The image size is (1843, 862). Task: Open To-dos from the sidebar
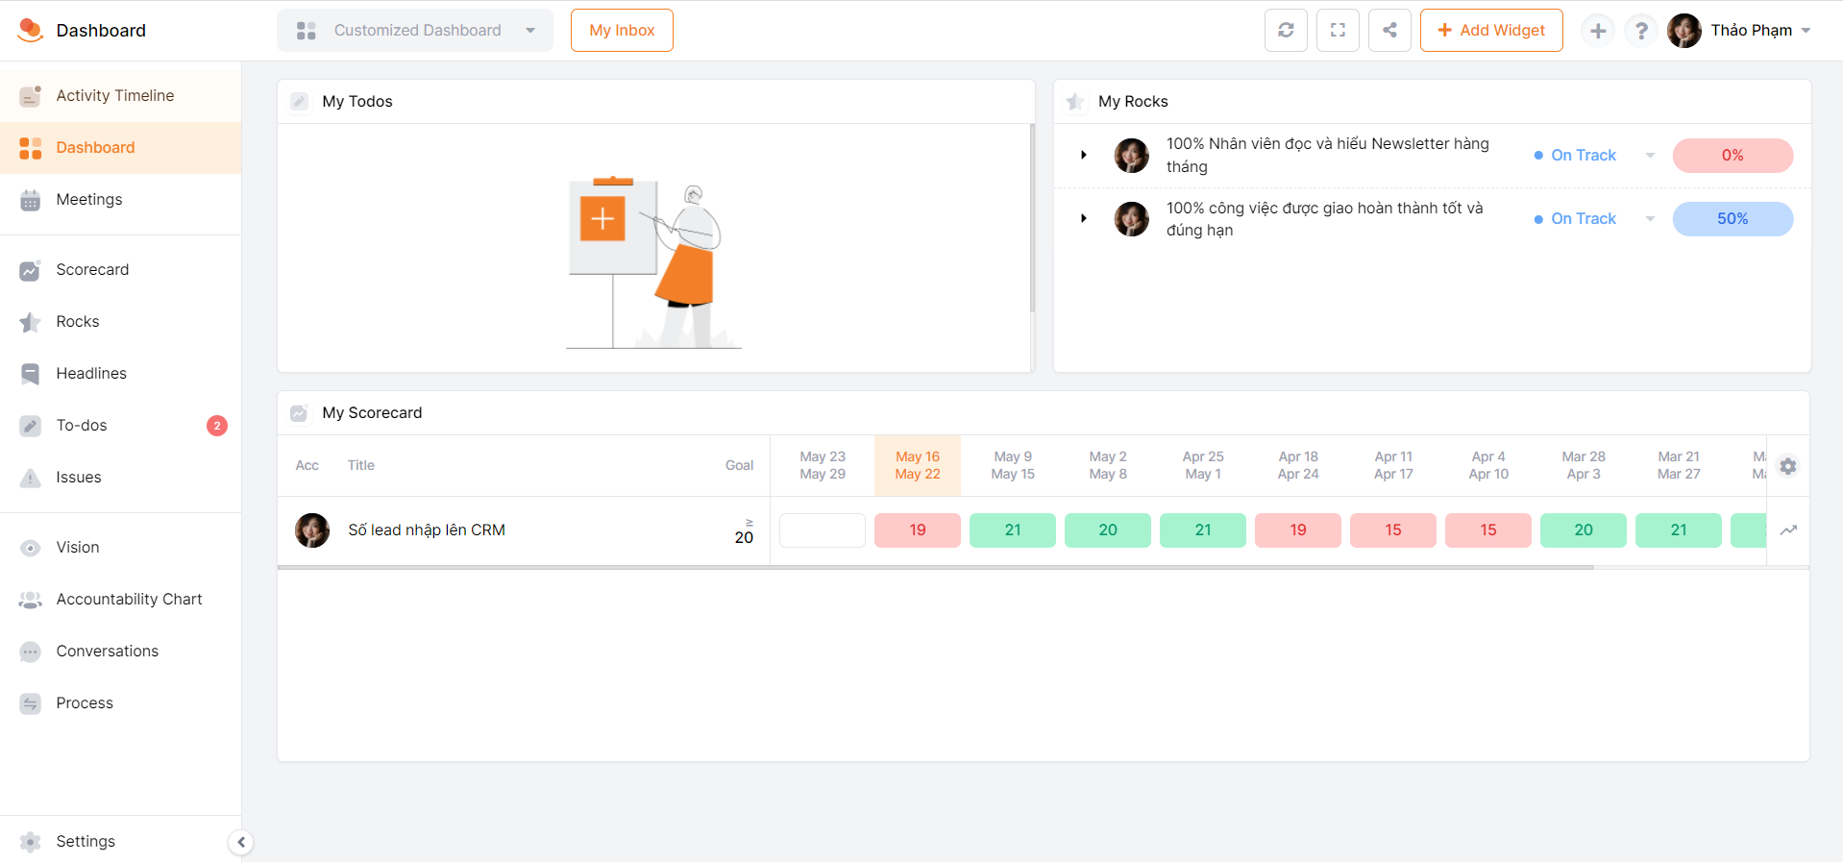(x=121, y=426)
